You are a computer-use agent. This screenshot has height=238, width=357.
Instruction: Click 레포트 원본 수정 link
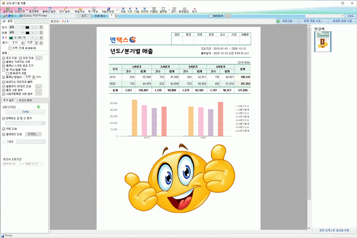click(342, 21)
